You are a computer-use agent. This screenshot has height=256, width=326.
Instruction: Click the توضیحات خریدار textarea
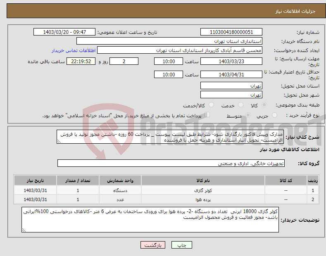[x=150, y=220]
